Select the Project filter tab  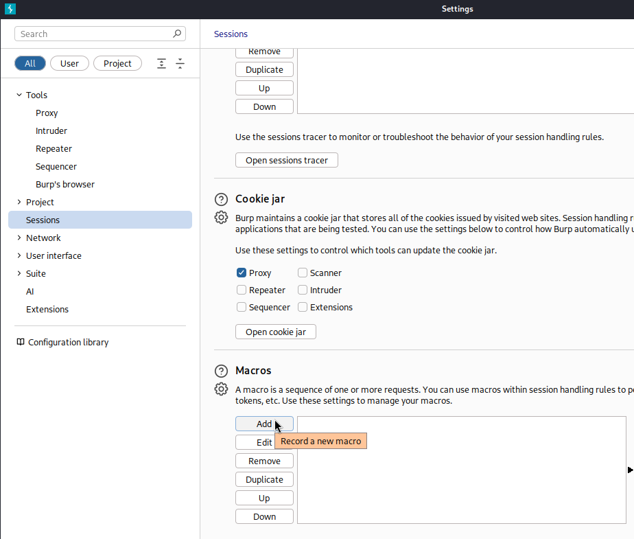pos(117,64)
